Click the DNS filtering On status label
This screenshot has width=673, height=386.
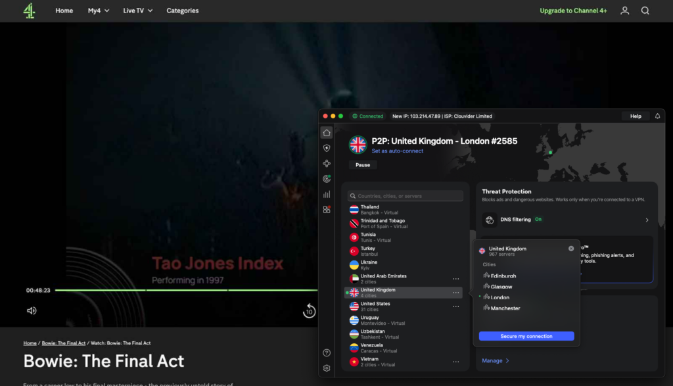pos(538,220)
